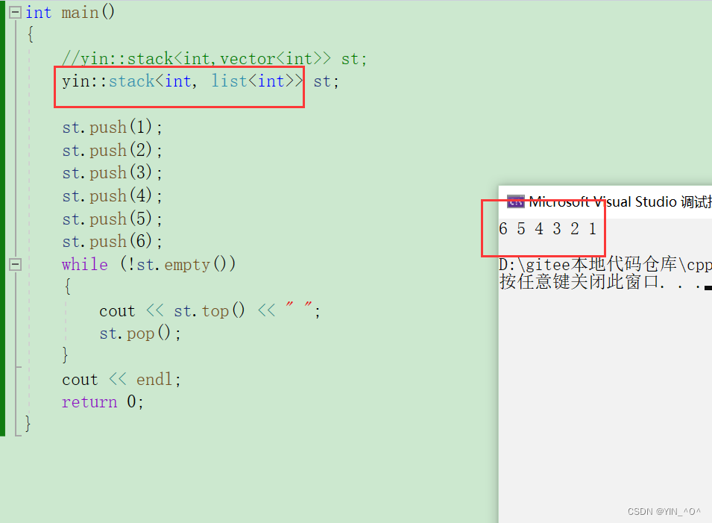The width and height of the screenshot is (712, 523).
Task: Click the int main() signature text
Action: (70, 12)
